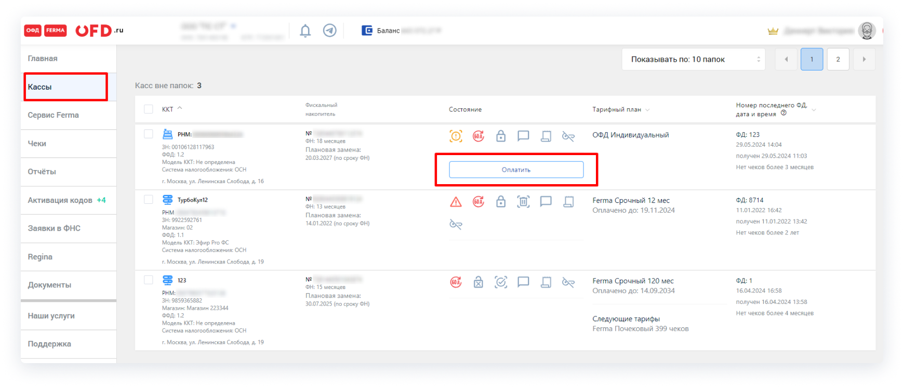Select the ТурбоКул12 row checkbox
Viewport: 904px width, 388px height.
click(x=149, y=199)
